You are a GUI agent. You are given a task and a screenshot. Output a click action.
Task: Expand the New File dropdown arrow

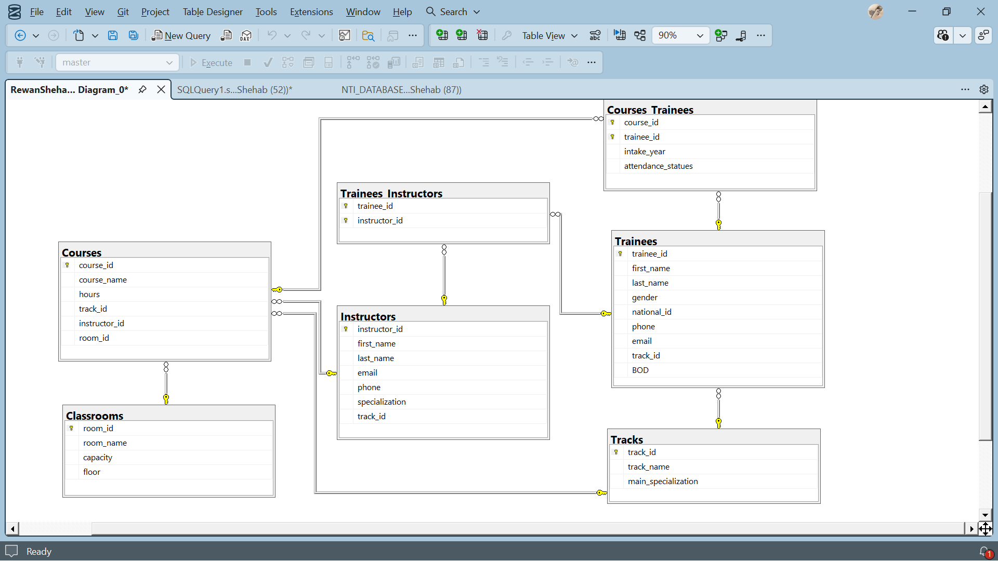95,35
